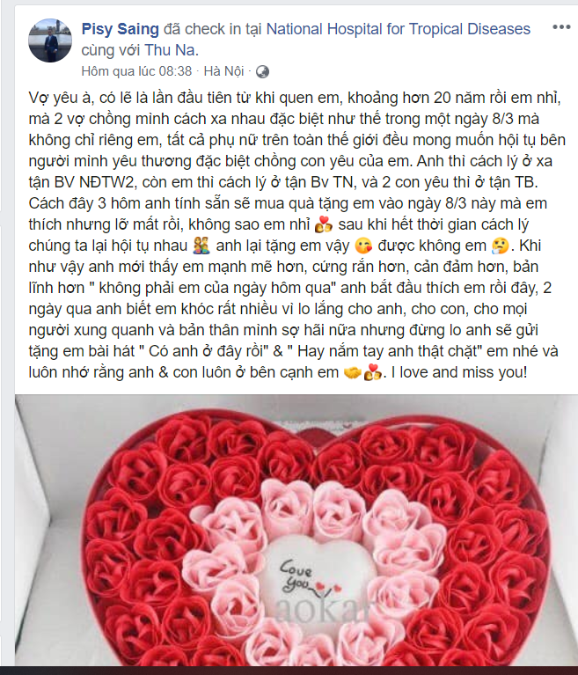Visit National Hospital for Tropical Diseases page

point(399,29)
